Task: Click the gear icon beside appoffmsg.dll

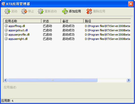Action: (x=6, y=26)
